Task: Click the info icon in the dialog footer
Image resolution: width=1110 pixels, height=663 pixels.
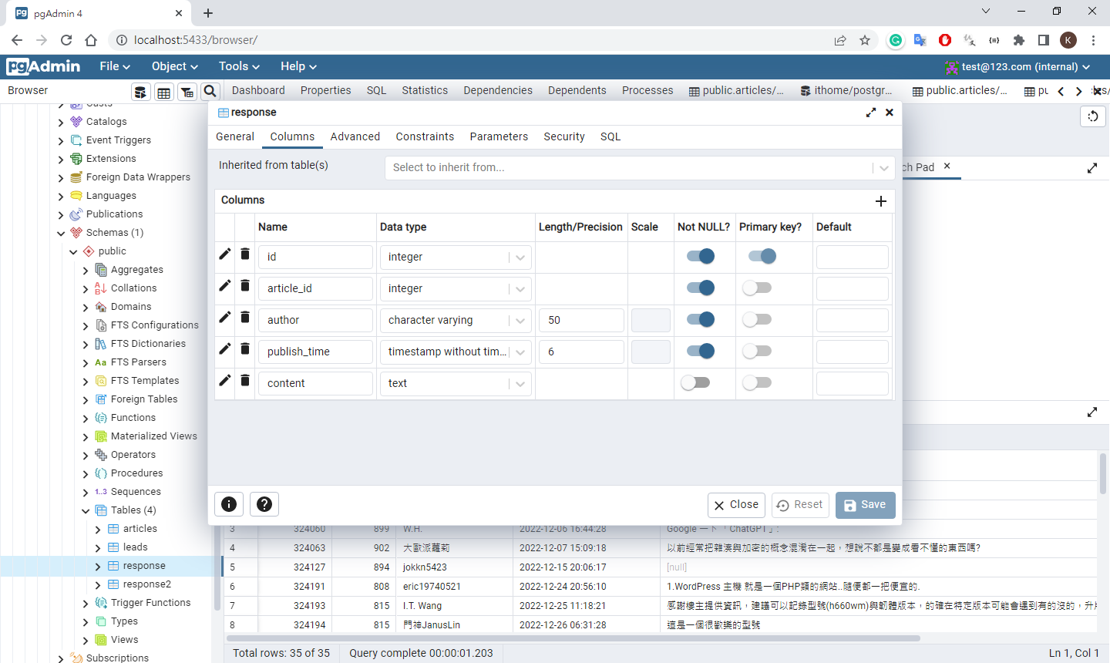Action: point(229,504)
